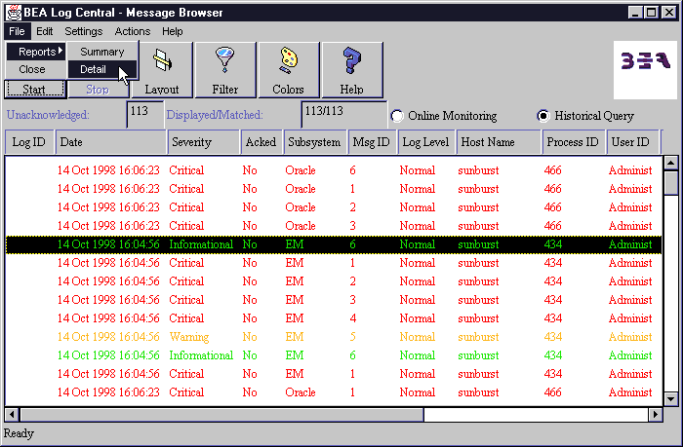Open the Settings menu

84,31
